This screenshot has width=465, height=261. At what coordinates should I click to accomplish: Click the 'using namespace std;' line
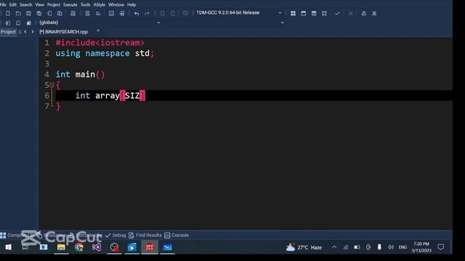pos(105,53)
